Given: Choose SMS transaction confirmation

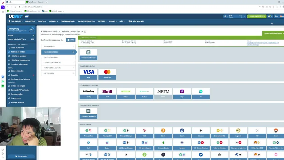Looking at the screenshot, I should pyautogui.click(x=71, y=40).
